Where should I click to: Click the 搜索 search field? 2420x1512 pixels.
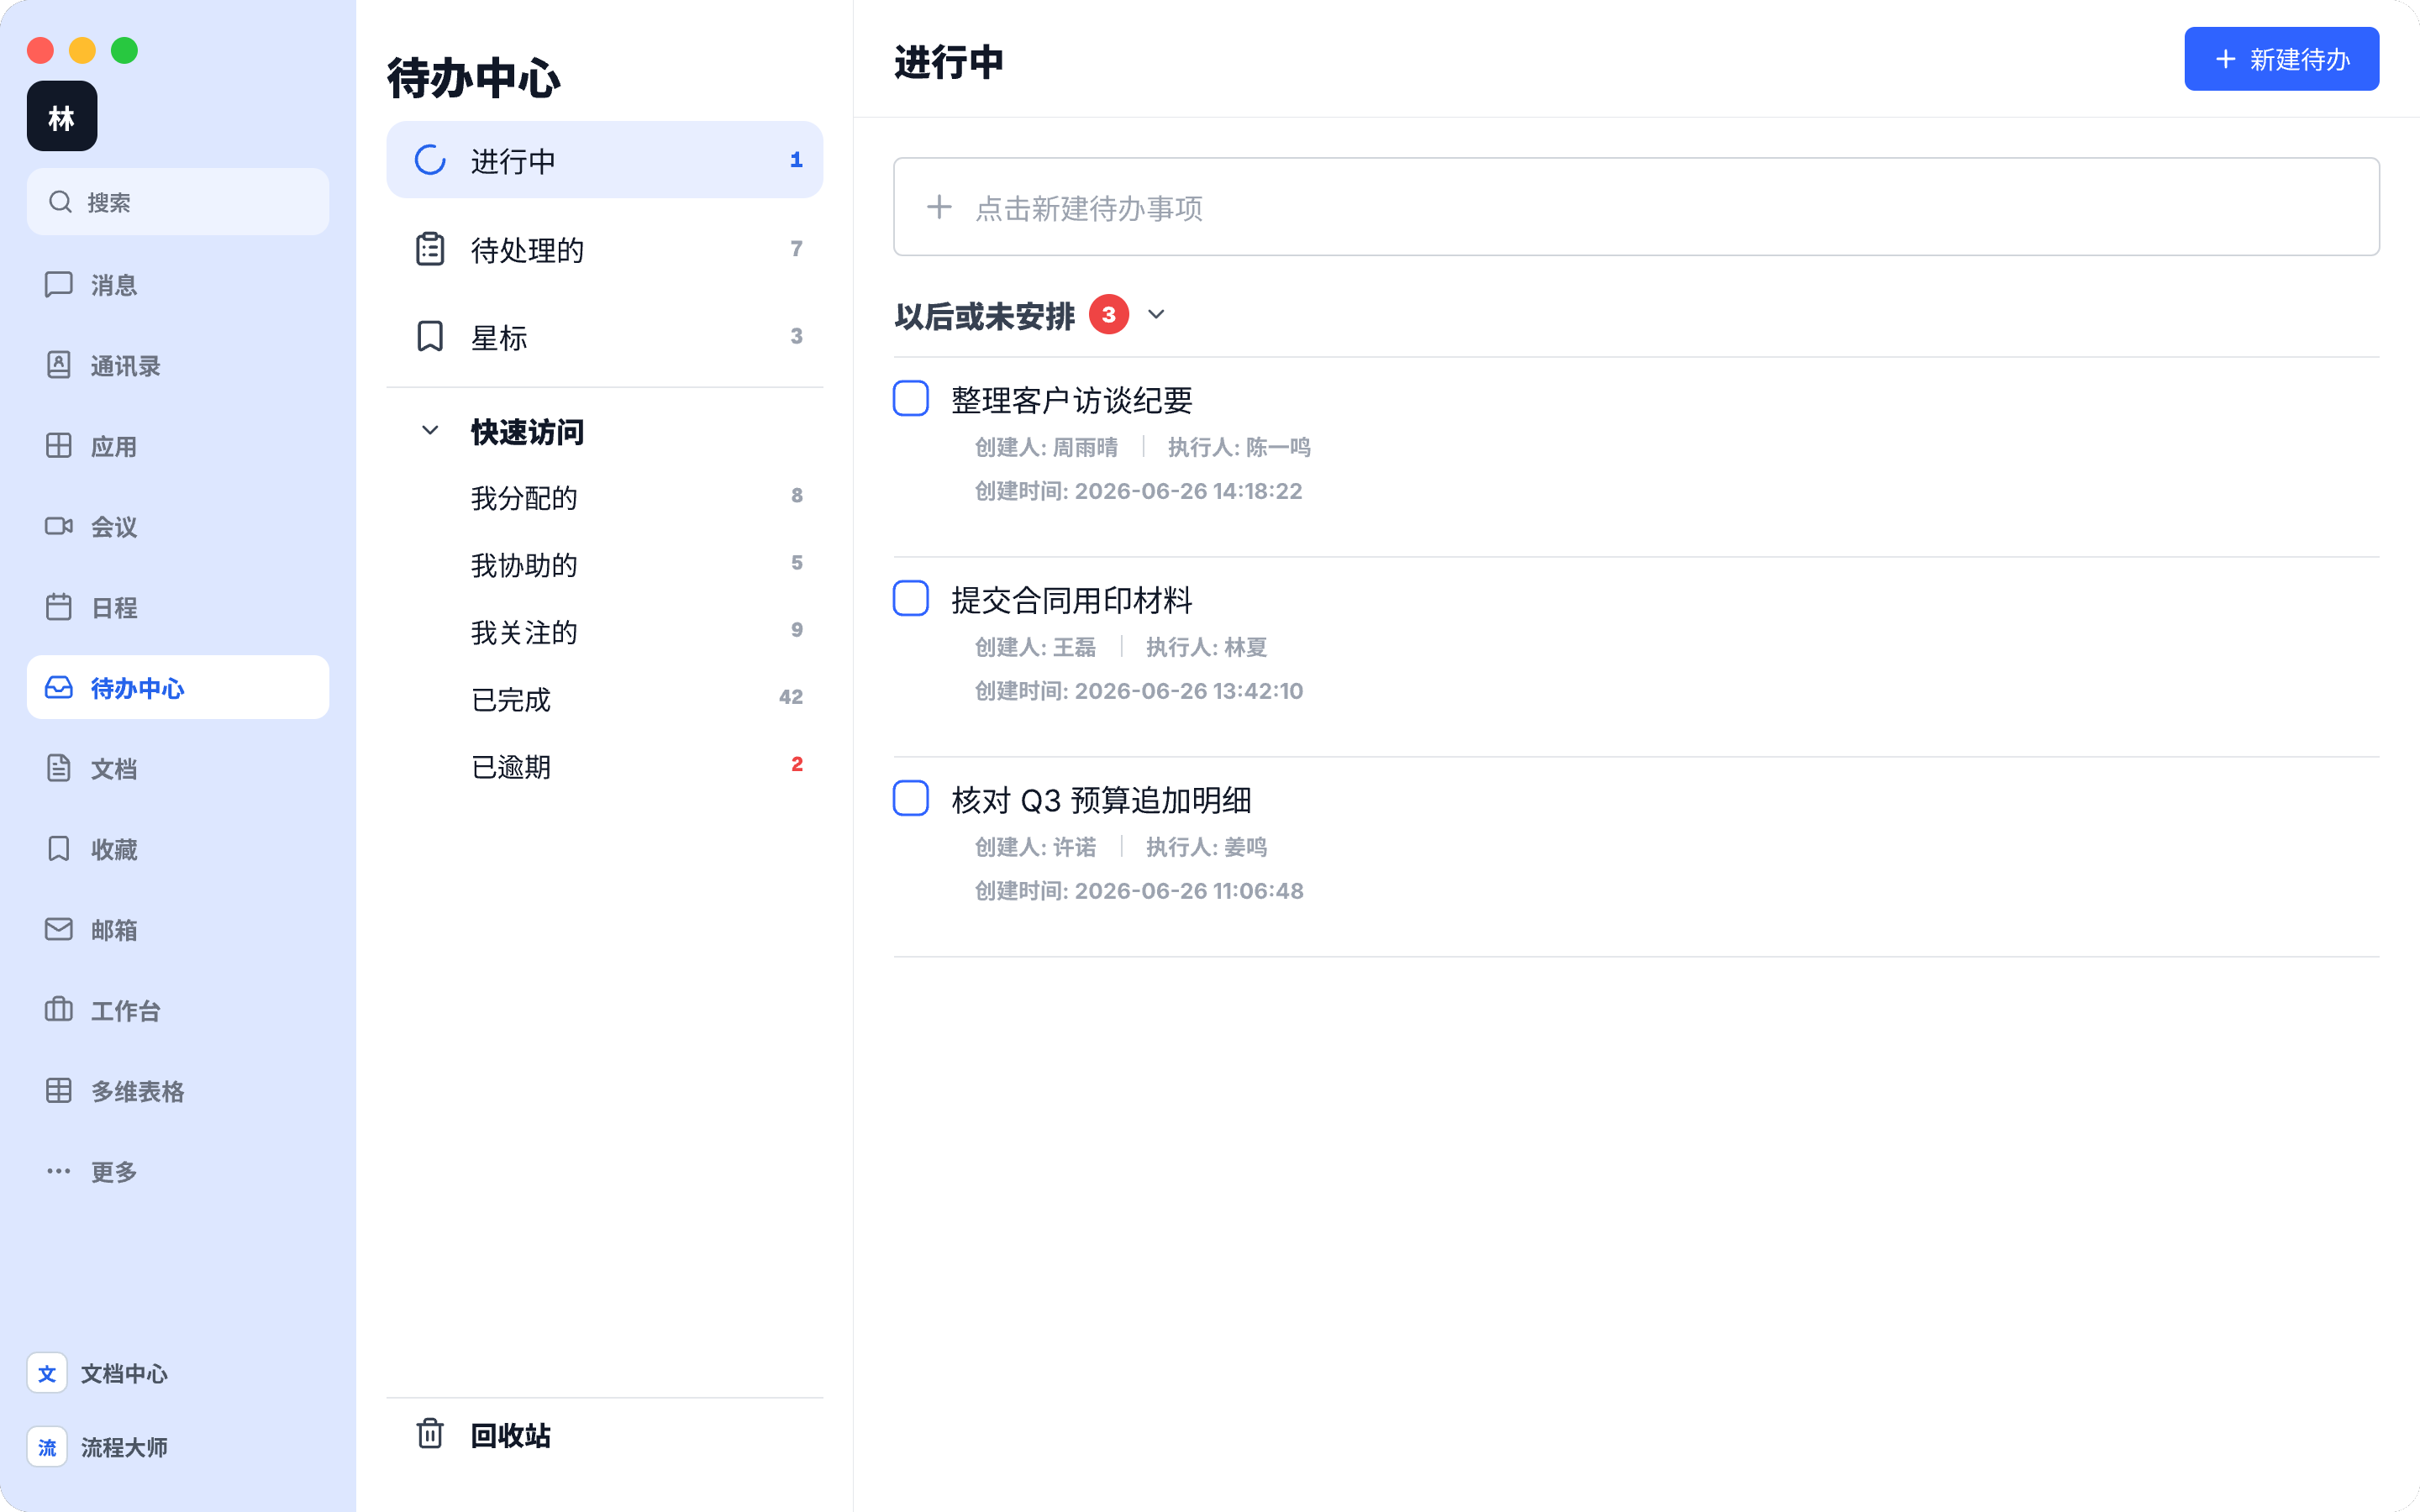point(178,202)
